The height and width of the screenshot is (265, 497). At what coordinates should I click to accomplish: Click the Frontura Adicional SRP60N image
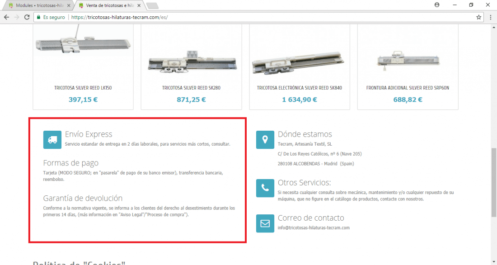[408, 60]
